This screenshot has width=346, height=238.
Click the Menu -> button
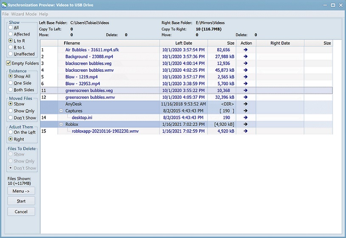(x=21, y=191)
